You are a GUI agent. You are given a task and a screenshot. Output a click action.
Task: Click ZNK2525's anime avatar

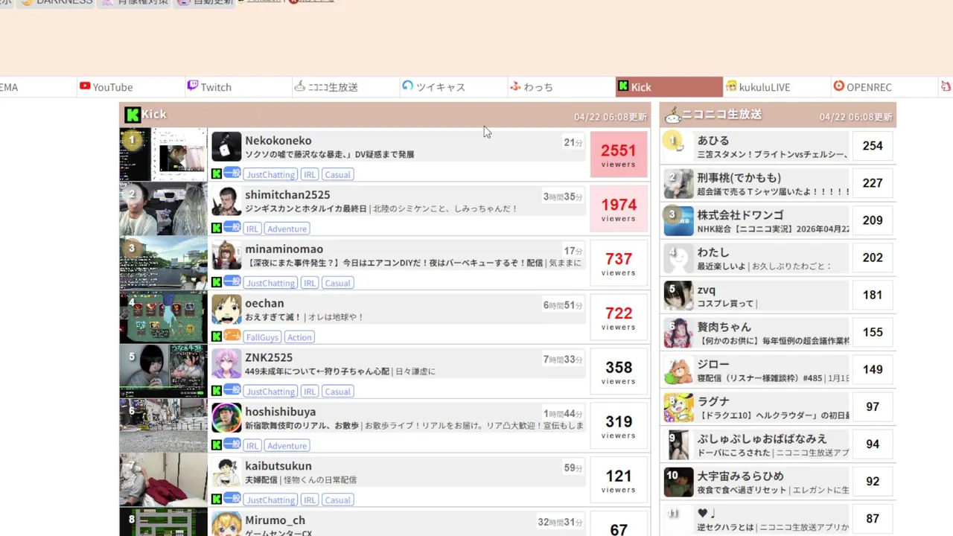[226, 364]
